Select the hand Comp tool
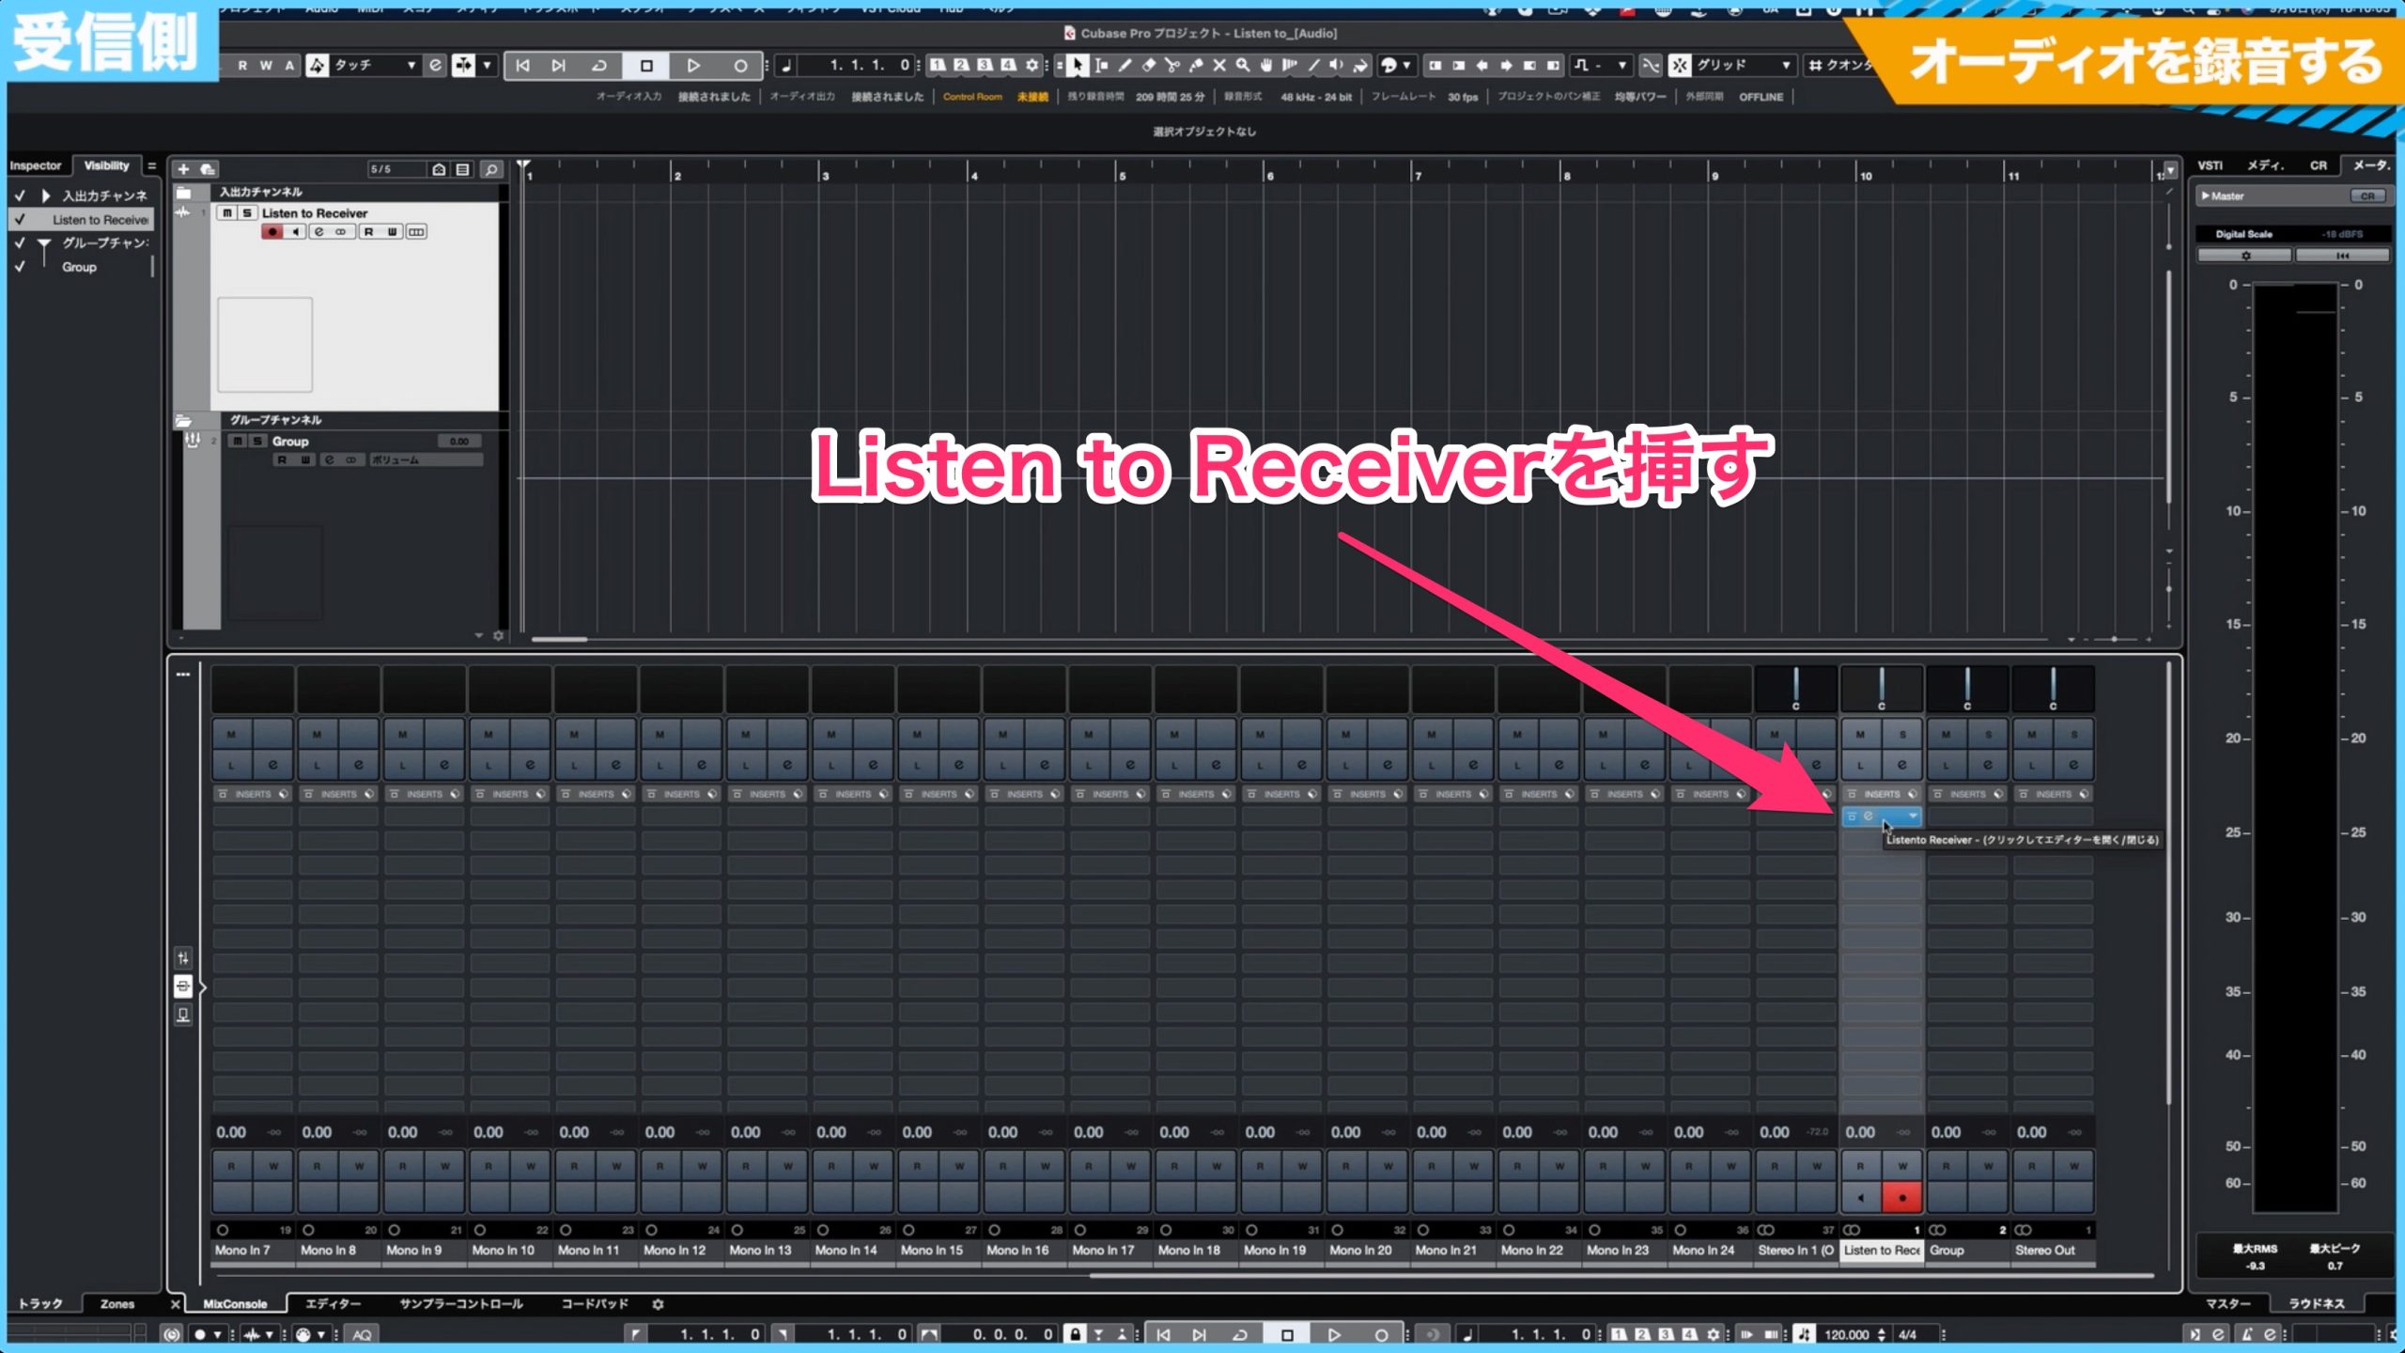This screenshot has width=2405, height=1353. coord(1265,65)
